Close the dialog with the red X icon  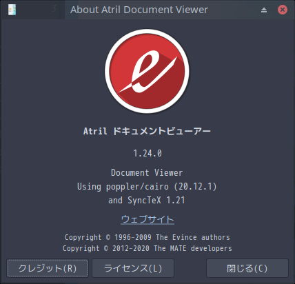(x=283, y=10)
